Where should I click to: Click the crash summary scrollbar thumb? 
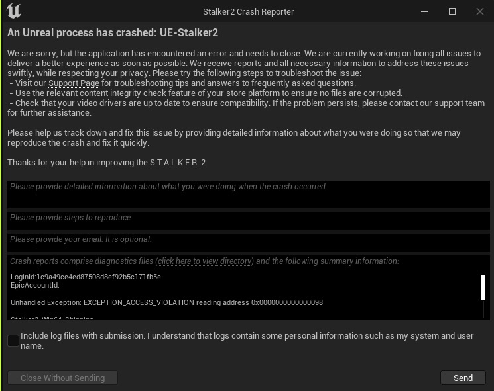point(483,287)
